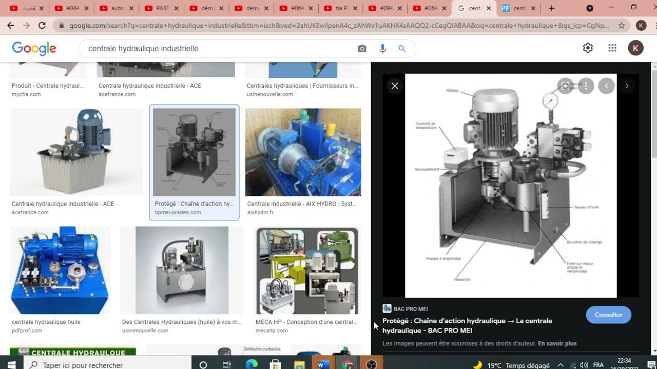Click the large hydraulic unit preview image
This screenshot has width=657, height=369.
click(x=511, y=186)
